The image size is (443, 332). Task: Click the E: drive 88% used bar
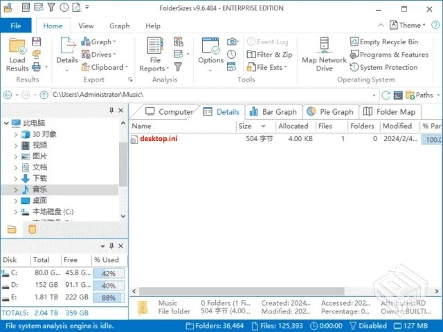[109, 297]
